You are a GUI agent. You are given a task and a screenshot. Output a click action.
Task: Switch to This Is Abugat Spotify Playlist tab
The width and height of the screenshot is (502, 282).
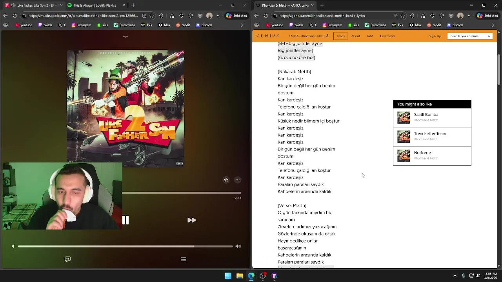coord(95,5)
